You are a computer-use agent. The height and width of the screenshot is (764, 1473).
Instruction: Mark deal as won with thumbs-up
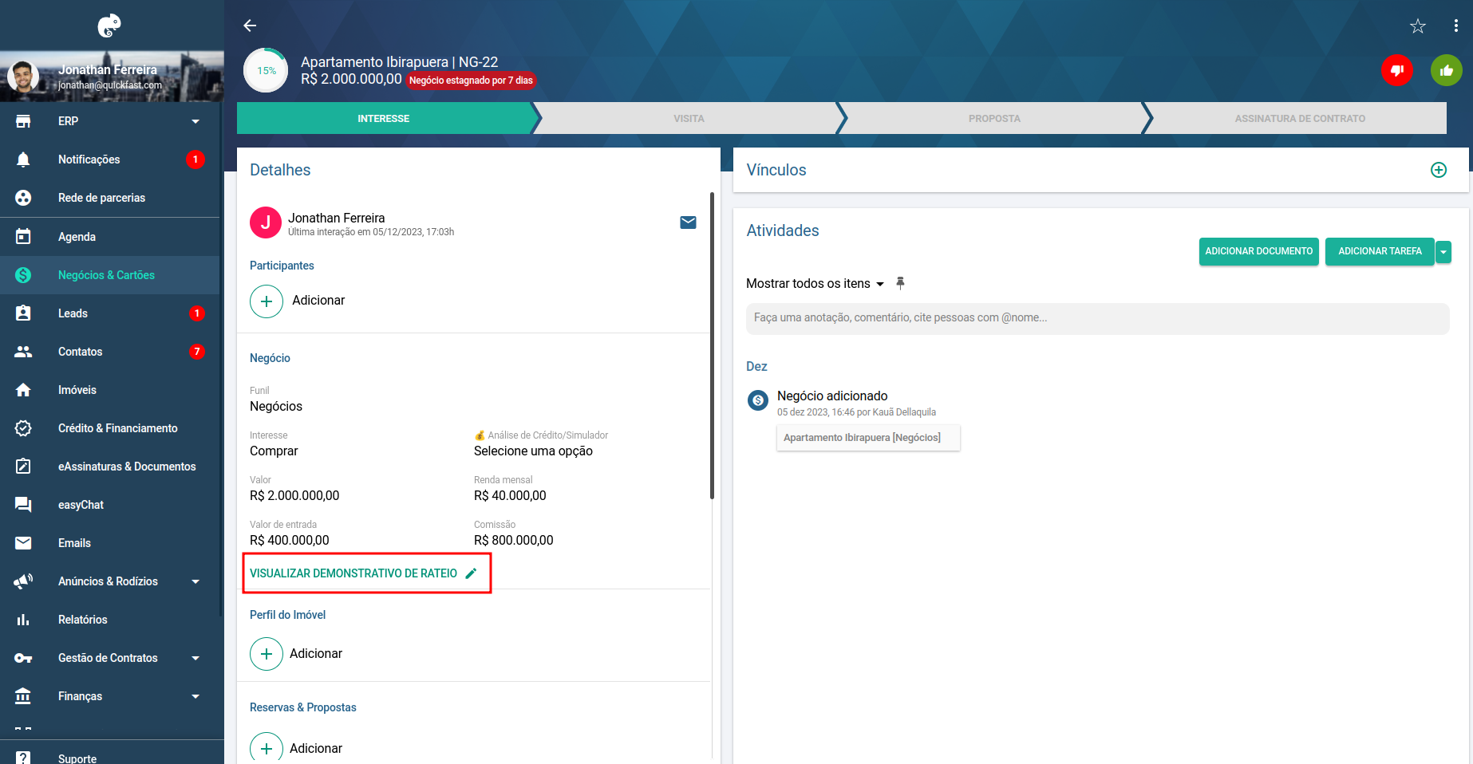(1447, 70)
